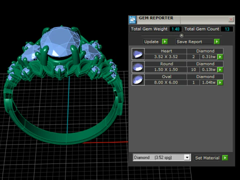The width and height of the screenshot is (240, 180).
Task: Click the green arrow on the Oval row
Action: (220, 82)
